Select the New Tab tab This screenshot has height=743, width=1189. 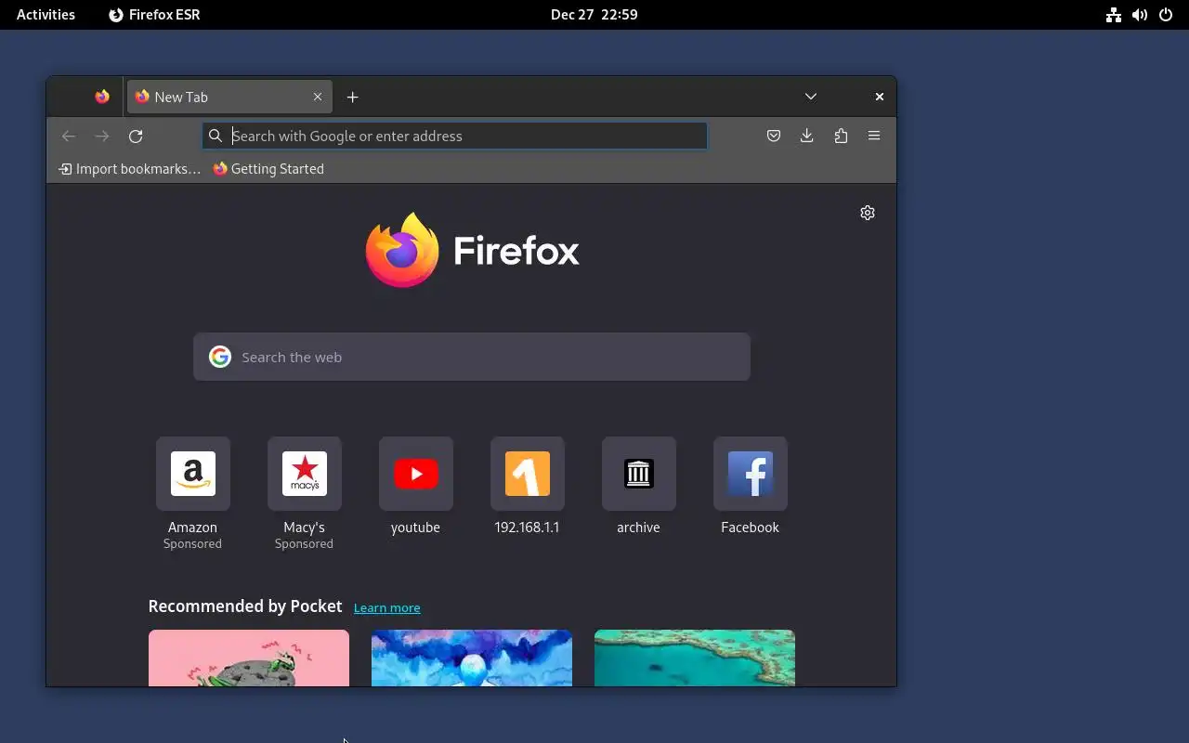coord(229,97)
